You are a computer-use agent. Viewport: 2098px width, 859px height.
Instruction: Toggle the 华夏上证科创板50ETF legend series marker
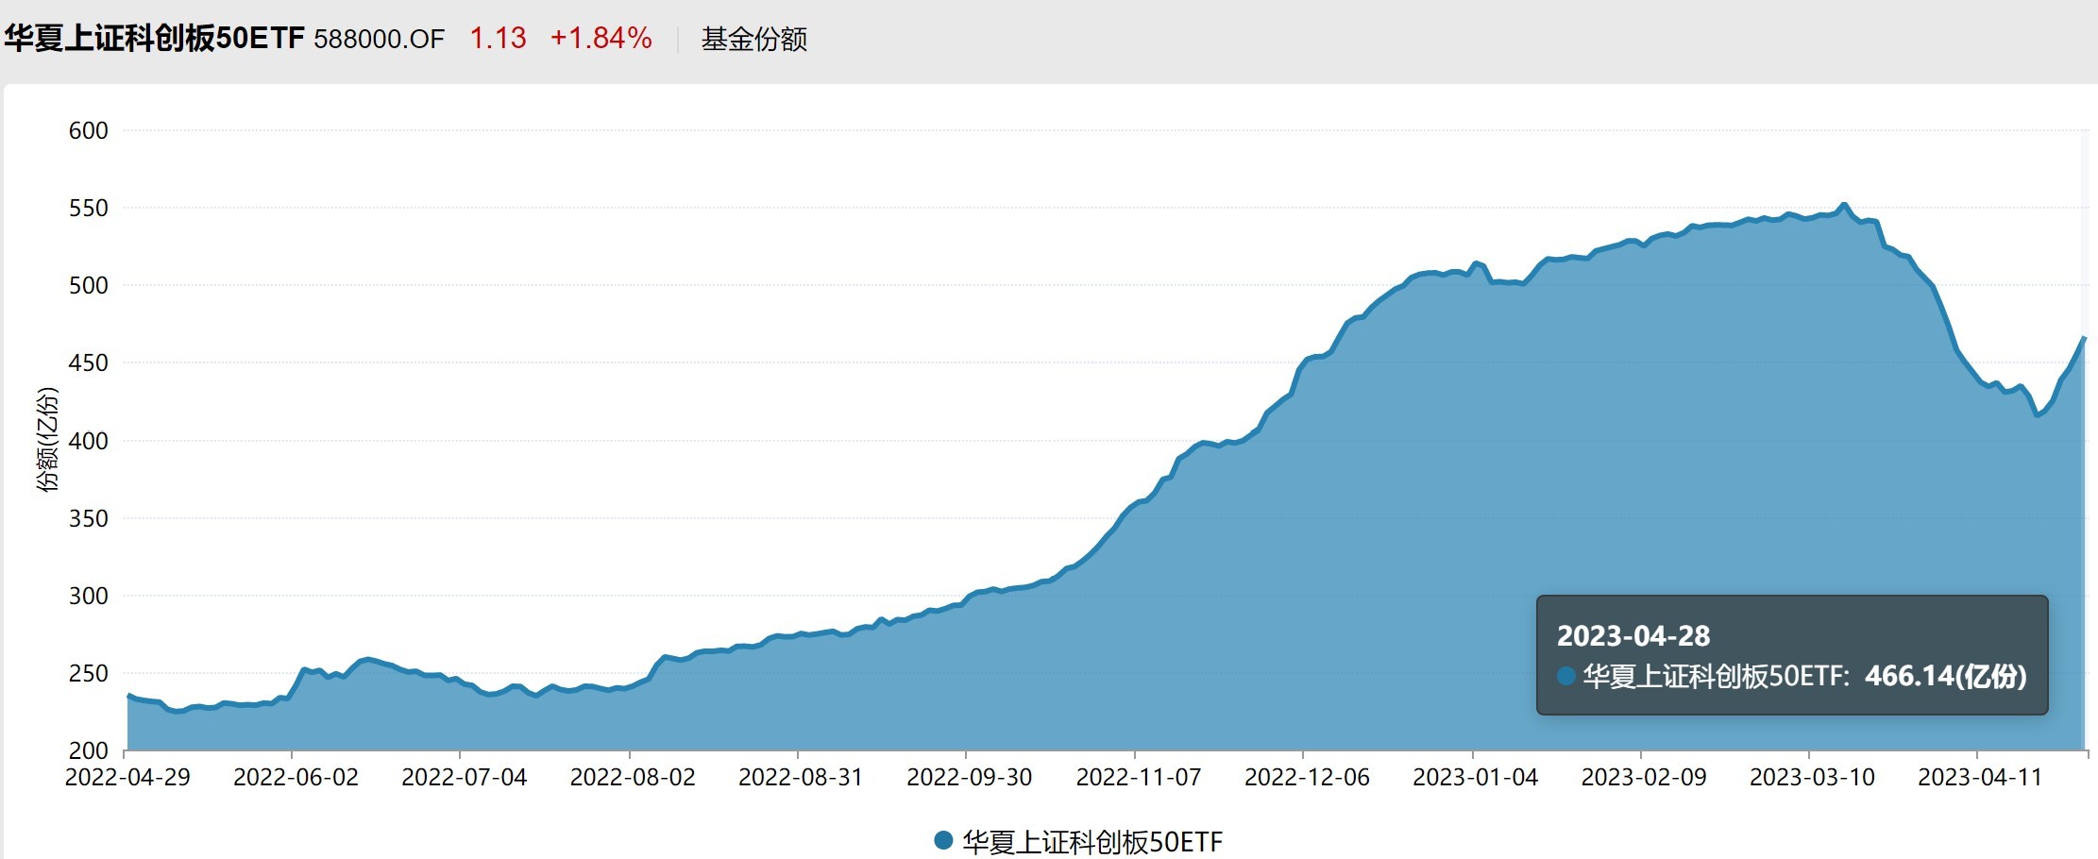(942, 840)
